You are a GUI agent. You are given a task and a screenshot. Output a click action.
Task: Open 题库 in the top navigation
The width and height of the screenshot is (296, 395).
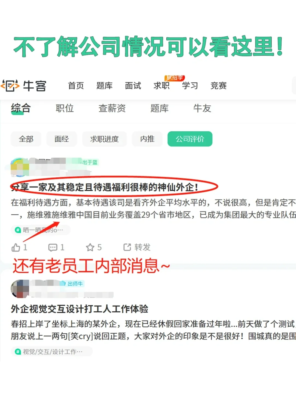(x=104, y=86)
